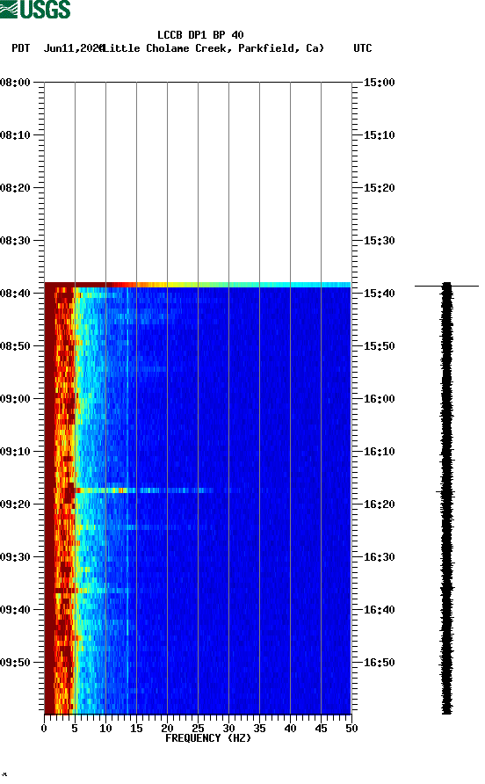Click the 15:40 UTC time label
Image resolution: width=485 pixels, height=784 pixels.
(379, 293)
